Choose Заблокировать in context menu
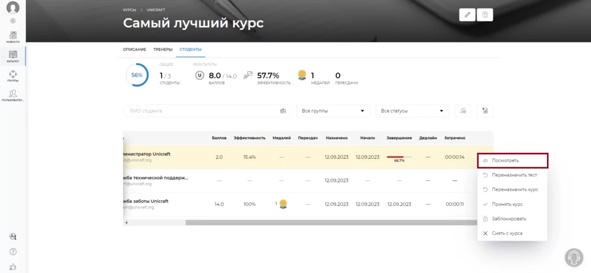Screen dimensions: 591x273 pyautogui.click(x=513, y=219)
